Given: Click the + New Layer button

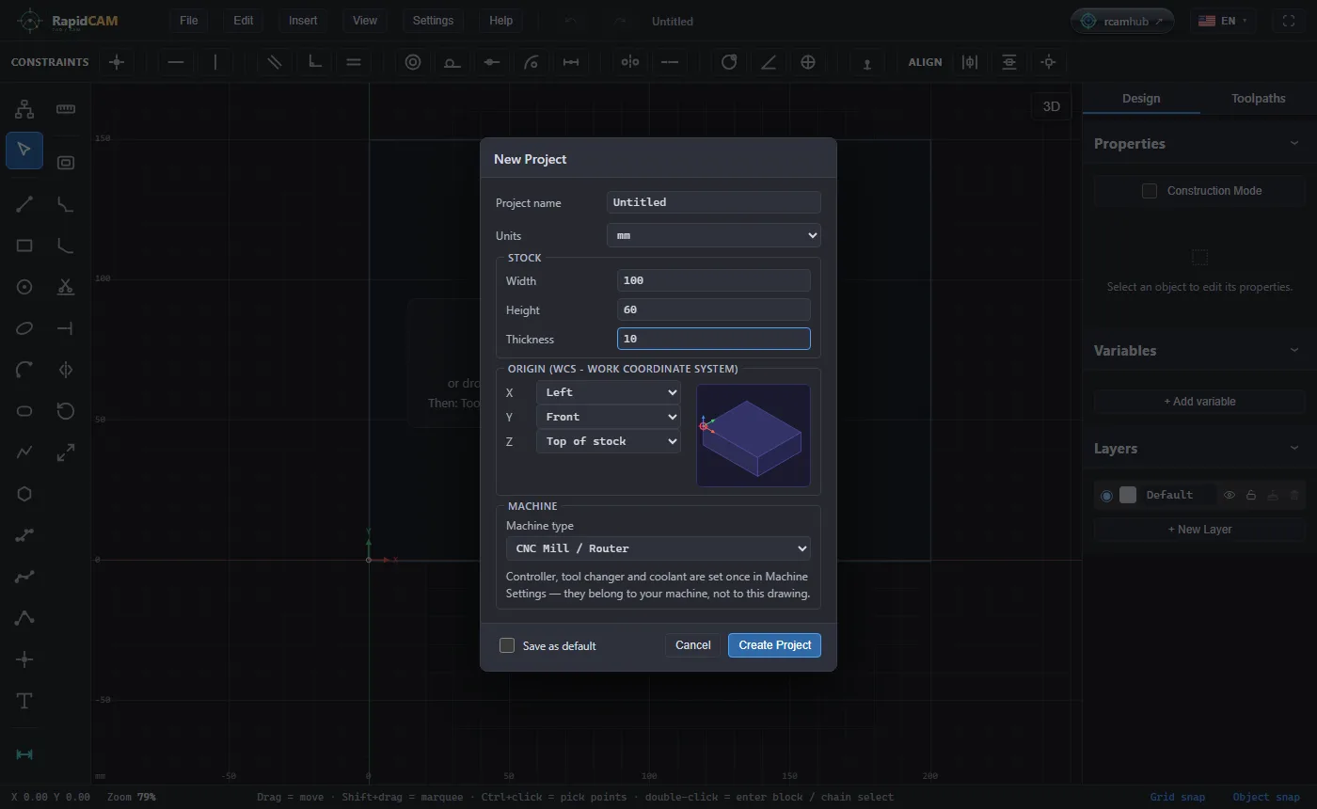Looking at the screenshot, I should (1199, 530).
